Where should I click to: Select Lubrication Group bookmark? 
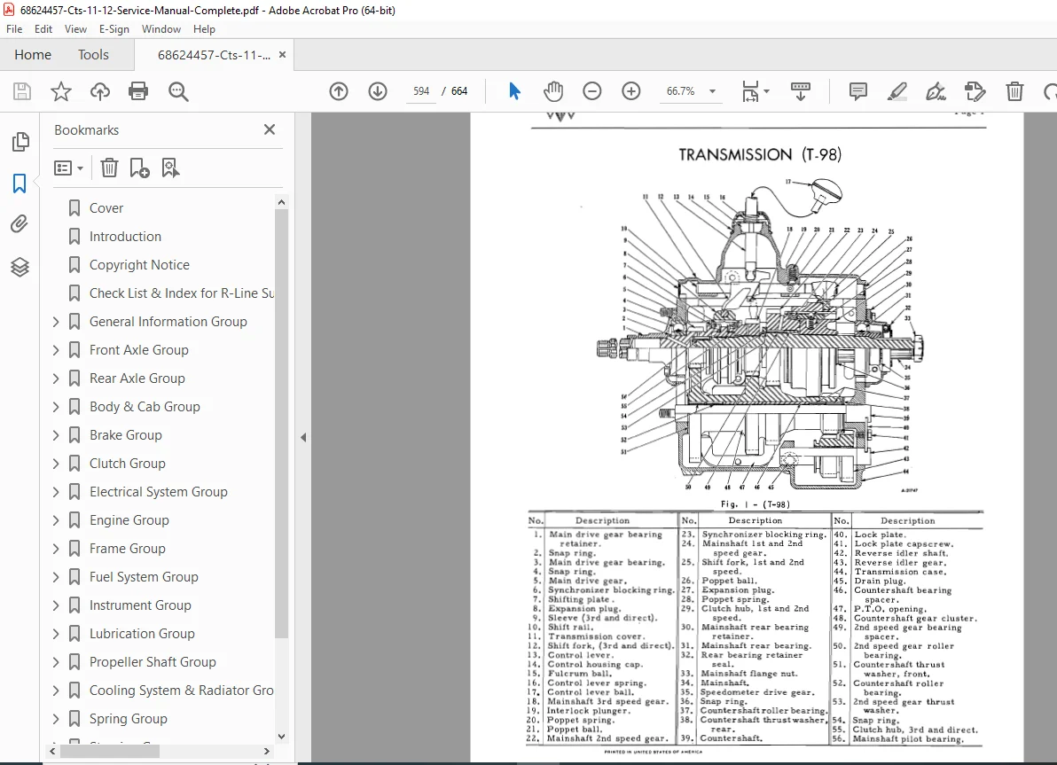142,634
